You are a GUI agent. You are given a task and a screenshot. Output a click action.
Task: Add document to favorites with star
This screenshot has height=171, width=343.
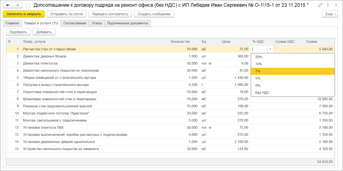(x=28, y=5)
